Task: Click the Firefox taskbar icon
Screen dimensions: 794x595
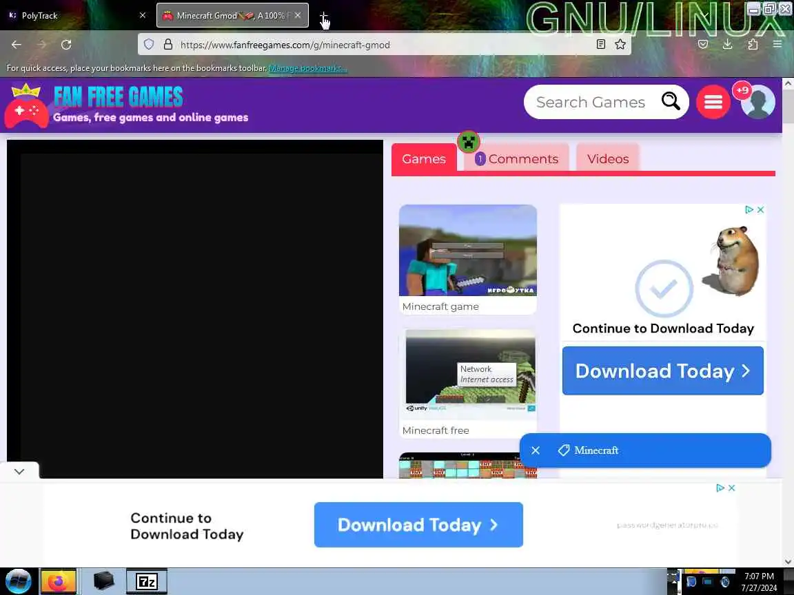Action: click(x=58, y=581)
